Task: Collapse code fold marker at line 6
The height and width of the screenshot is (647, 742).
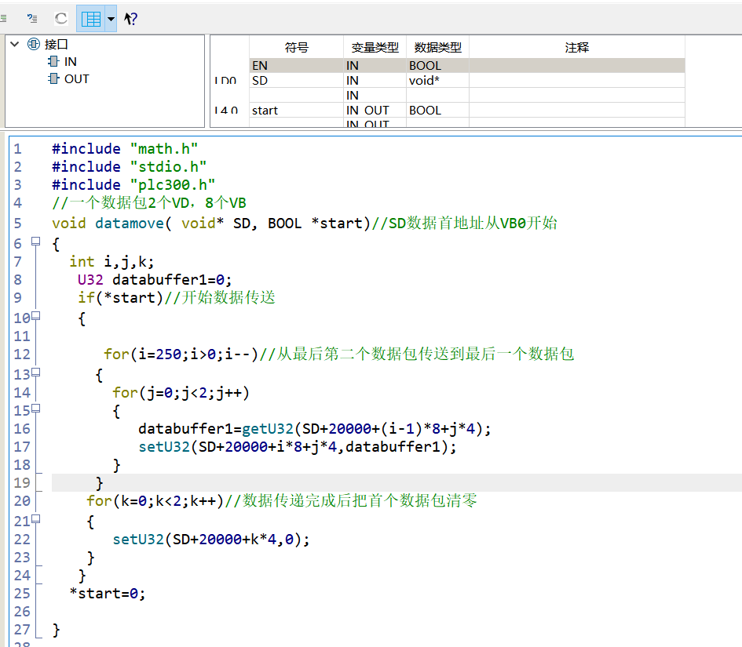Action: point(35,242)
